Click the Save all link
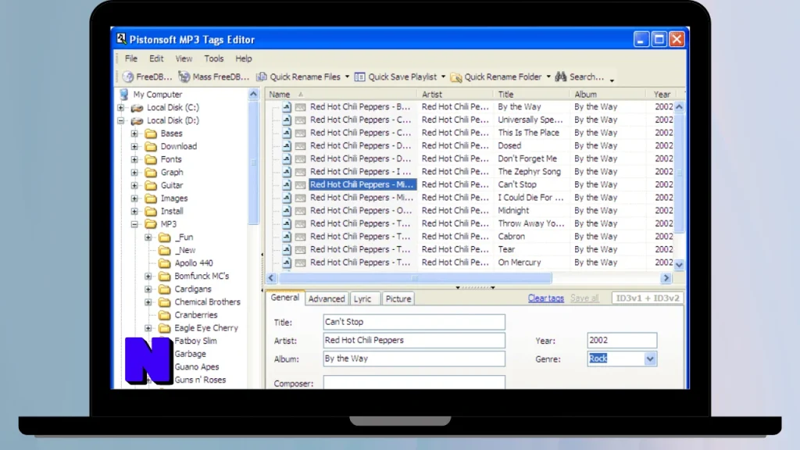 pyautogui.click(x=584, y=298)
